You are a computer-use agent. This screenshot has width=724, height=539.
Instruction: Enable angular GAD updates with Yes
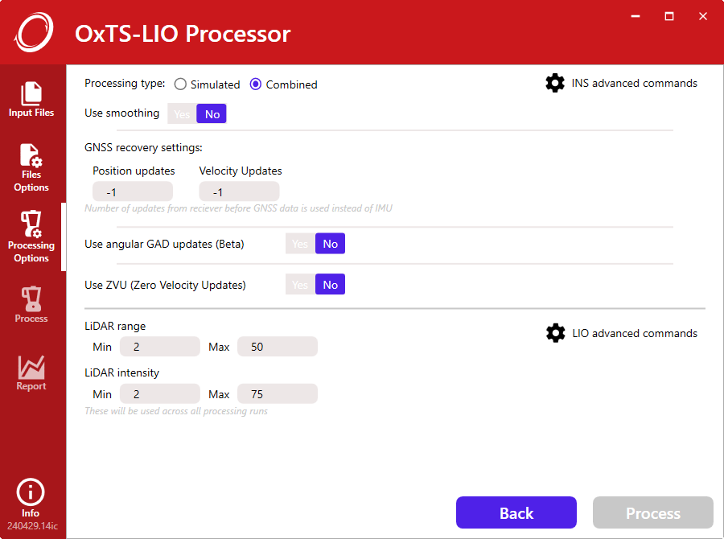(x=300, y=244)
